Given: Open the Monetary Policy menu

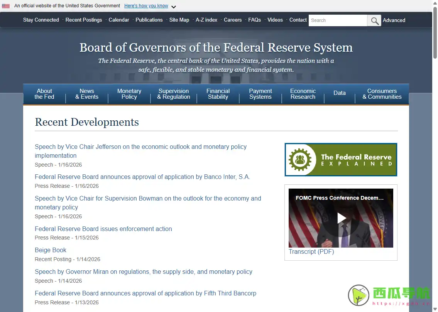Looking at the screenshot, I should [129, 94].
